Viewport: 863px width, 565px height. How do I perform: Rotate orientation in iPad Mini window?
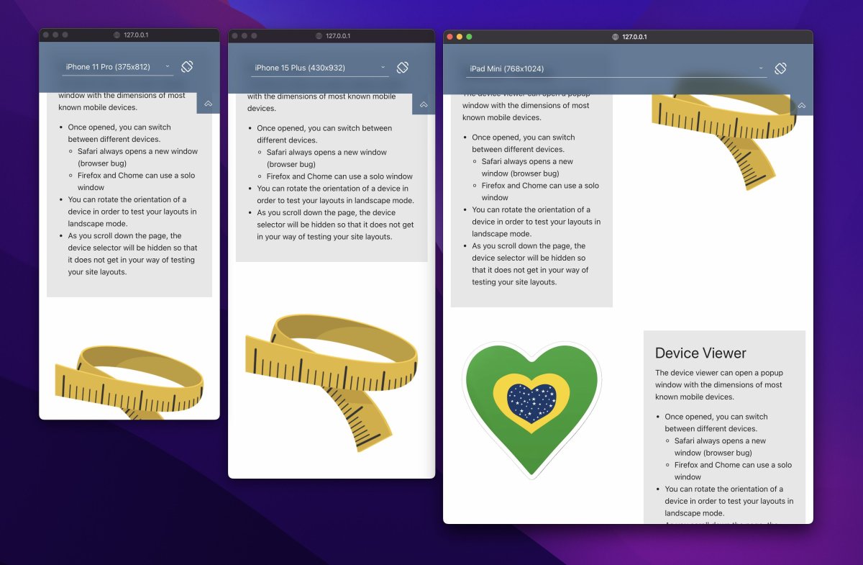pyautogui.click(x=780, y=68)
